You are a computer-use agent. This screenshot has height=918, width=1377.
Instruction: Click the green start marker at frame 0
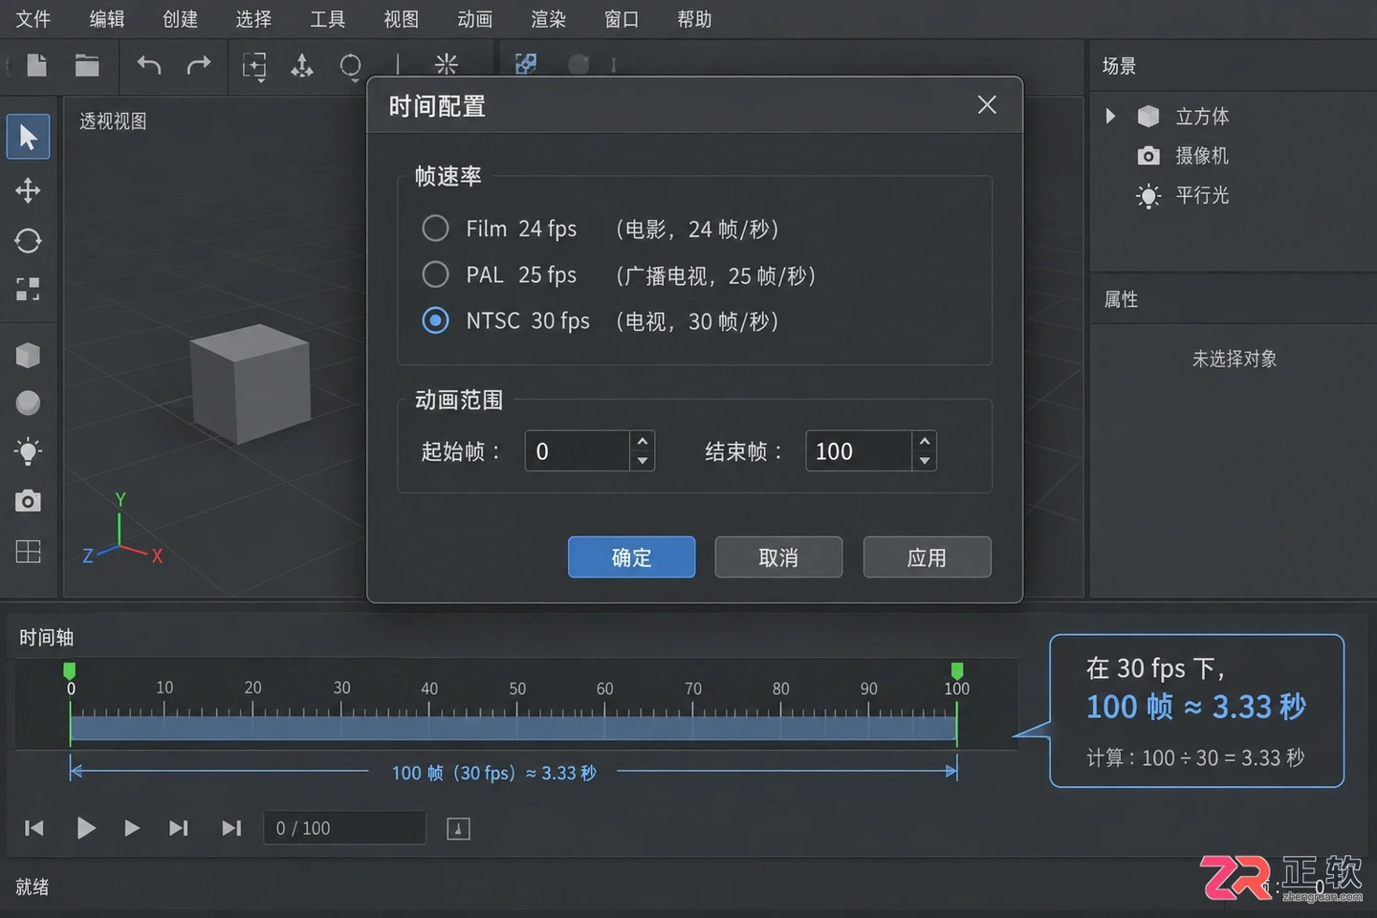click(70, 670)
